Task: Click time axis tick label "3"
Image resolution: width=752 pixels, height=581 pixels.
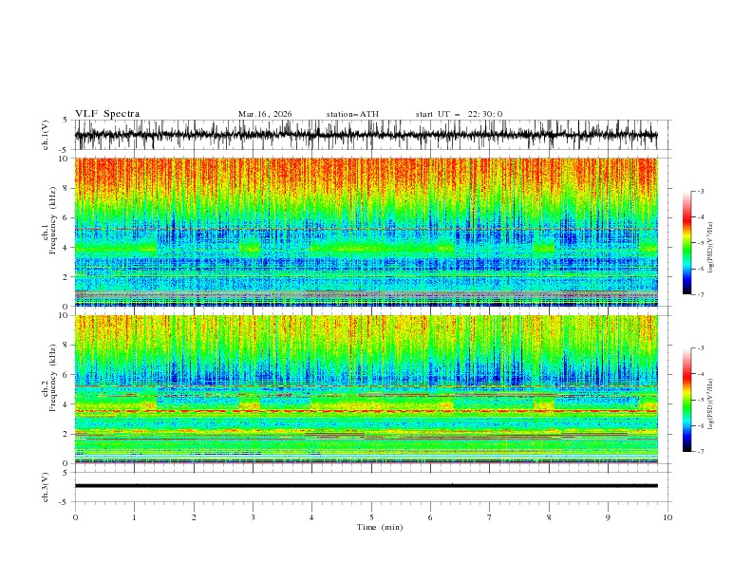Action: [253, 517]
